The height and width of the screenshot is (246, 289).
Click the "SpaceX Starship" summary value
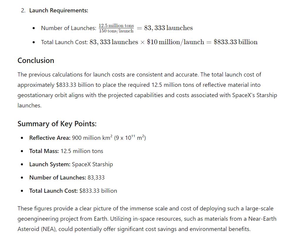92,164
